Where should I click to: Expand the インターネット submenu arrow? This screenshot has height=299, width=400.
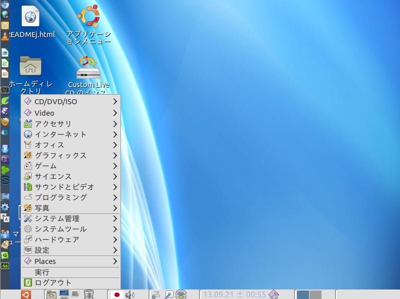coord(115,134)
